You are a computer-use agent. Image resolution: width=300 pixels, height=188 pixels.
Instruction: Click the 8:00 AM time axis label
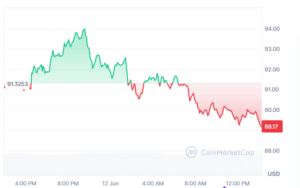point(195,184)
